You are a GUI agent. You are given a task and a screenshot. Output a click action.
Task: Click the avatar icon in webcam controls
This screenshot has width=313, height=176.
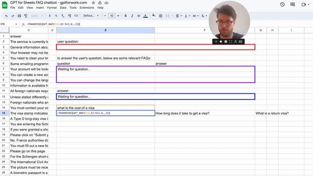[x=236, y=42]
